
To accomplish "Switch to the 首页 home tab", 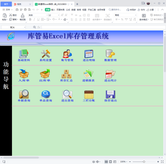I will click(6, 4).
